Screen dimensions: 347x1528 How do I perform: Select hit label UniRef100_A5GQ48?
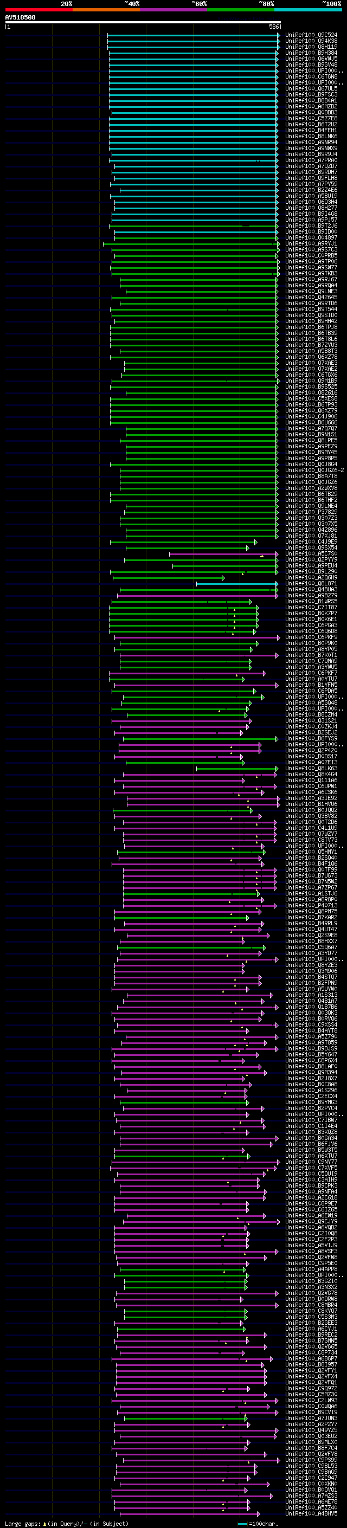pyautogui.click(x=311, y=703)
